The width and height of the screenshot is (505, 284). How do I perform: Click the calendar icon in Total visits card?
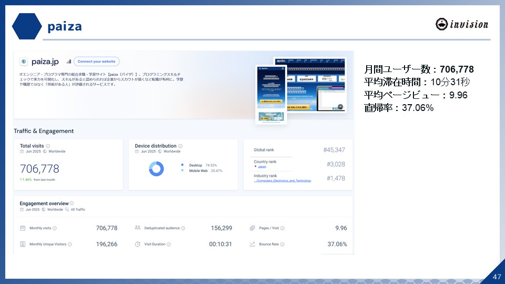(22, 151)
